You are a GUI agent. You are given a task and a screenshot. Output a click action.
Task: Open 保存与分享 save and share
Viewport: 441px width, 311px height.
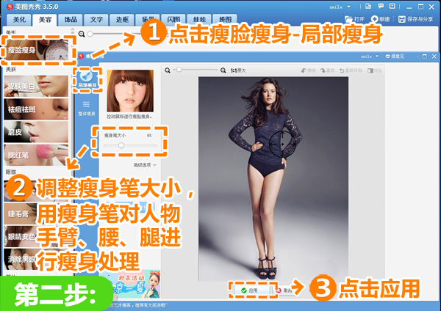coord(416,19)
